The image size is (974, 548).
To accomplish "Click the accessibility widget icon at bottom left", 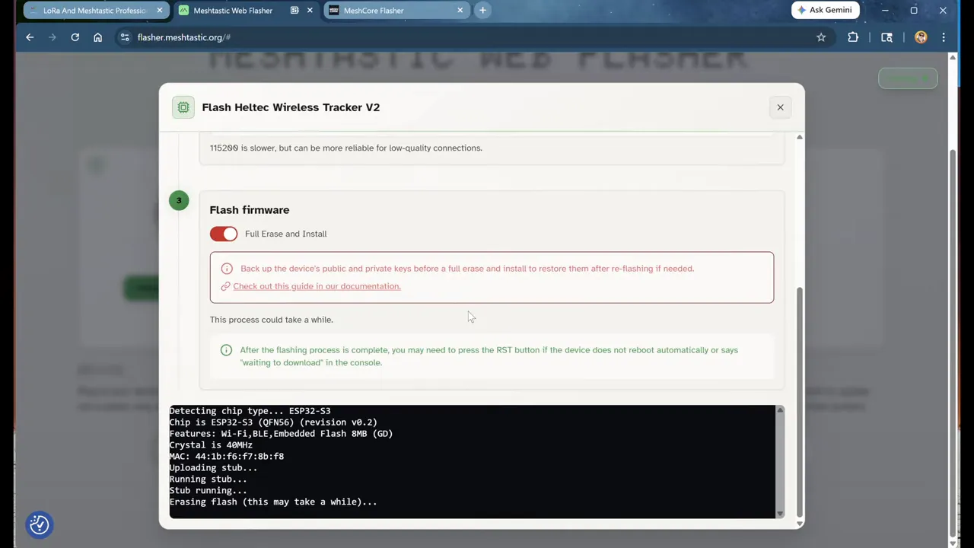I will (39, 524).
